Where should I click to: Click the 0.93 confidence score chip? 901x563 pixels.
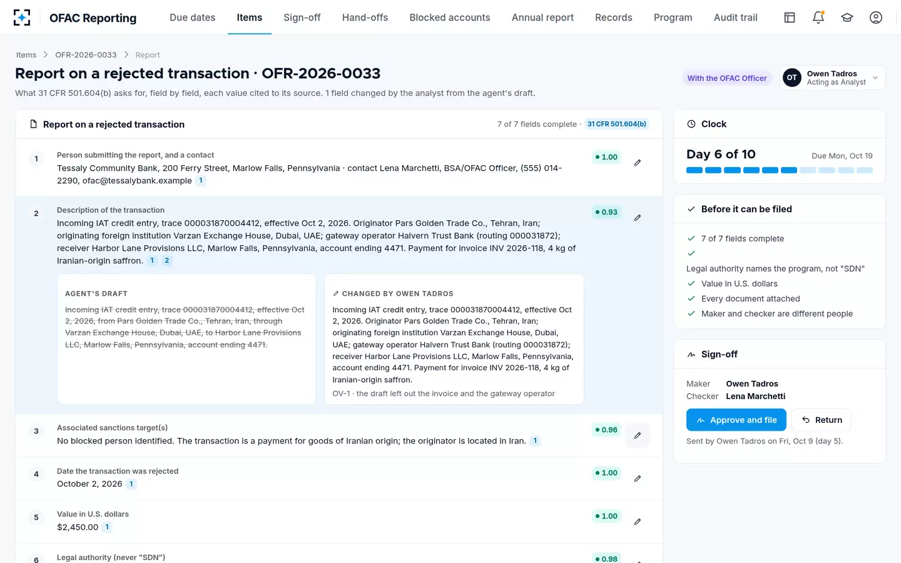click(606, 212)
